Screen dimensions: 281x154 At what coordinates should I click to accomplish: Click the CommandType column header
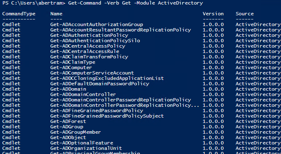pos(19,14)
